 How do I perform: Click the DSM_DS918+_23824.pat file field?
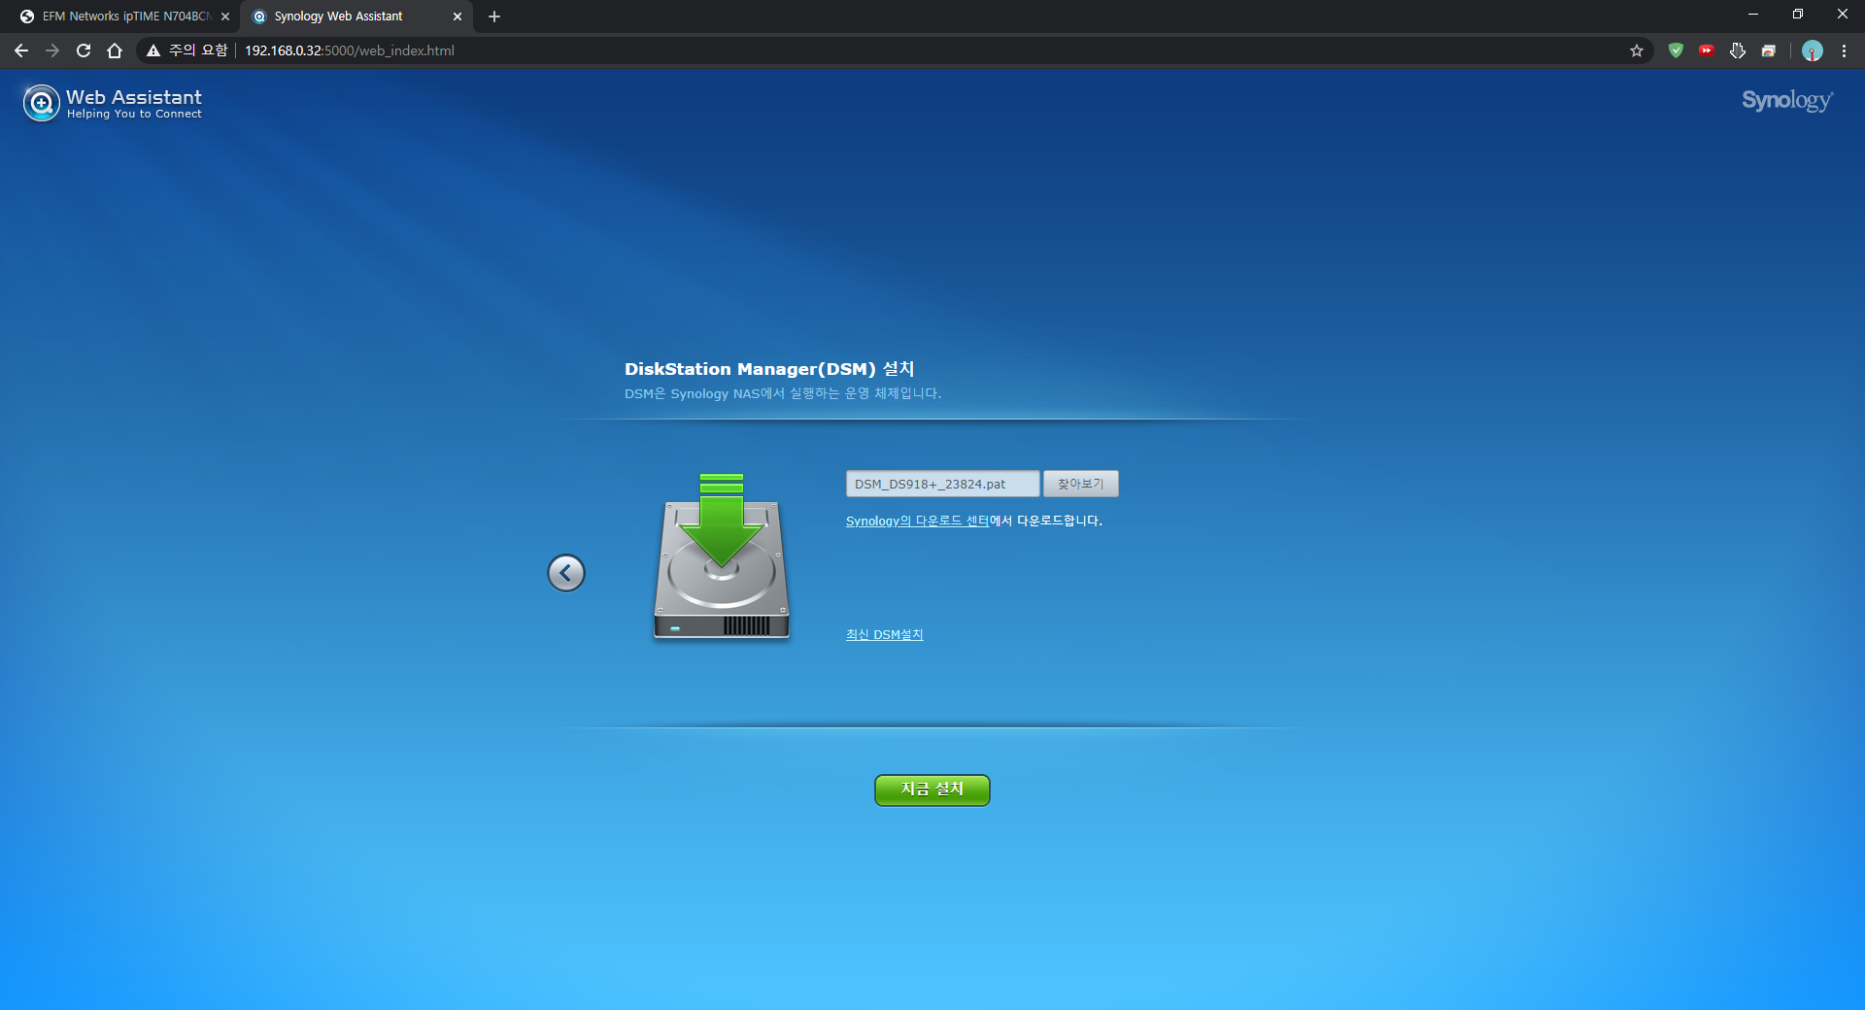point(942,484)
